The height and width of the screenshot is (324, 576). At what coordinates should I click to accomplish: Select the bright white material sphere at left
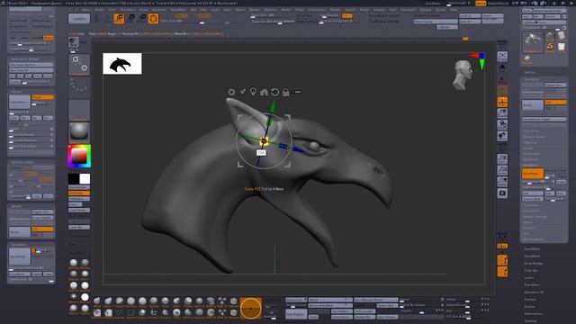click(x=85, y=297)
